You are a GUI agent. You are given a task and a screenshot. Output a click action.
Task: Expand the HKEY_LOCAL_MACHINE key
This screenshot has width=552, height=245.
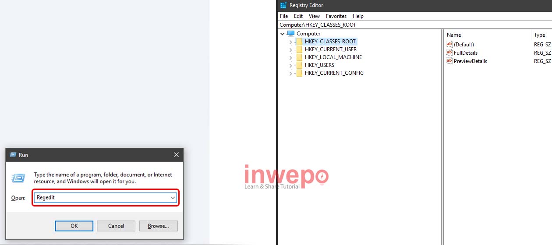[x=290, y=58]
